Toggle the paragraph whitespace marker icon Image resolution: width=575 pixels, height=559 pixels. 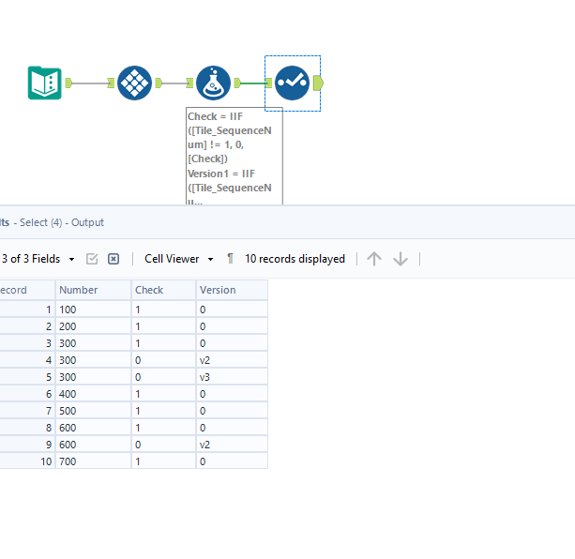tap(230, 259)
